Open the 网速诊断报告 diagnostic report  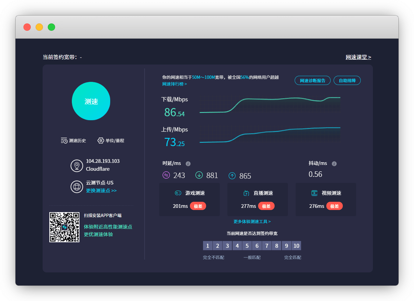pyautogui.click(x=312, y=81)
